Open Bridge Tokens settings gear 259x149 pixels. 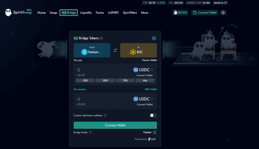(x=154, y=38)
